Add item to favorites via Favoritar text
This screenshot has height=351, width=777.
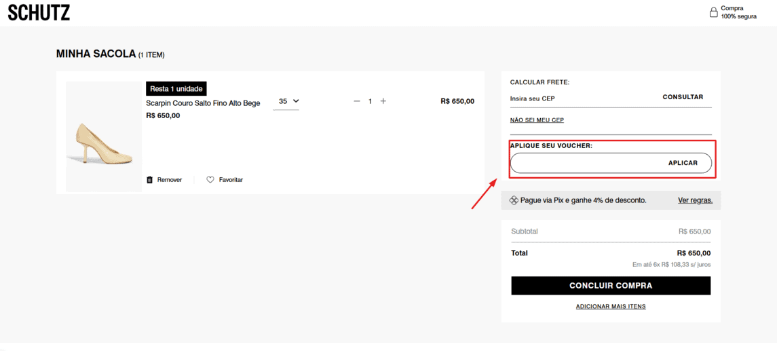click(x=231, y=180)
